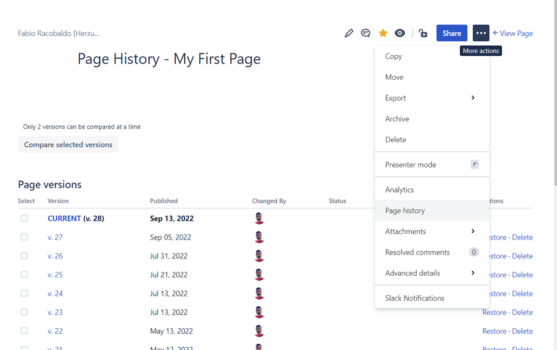Click the Share button
This screenshot has height=350, width=557.
(452, 33)
